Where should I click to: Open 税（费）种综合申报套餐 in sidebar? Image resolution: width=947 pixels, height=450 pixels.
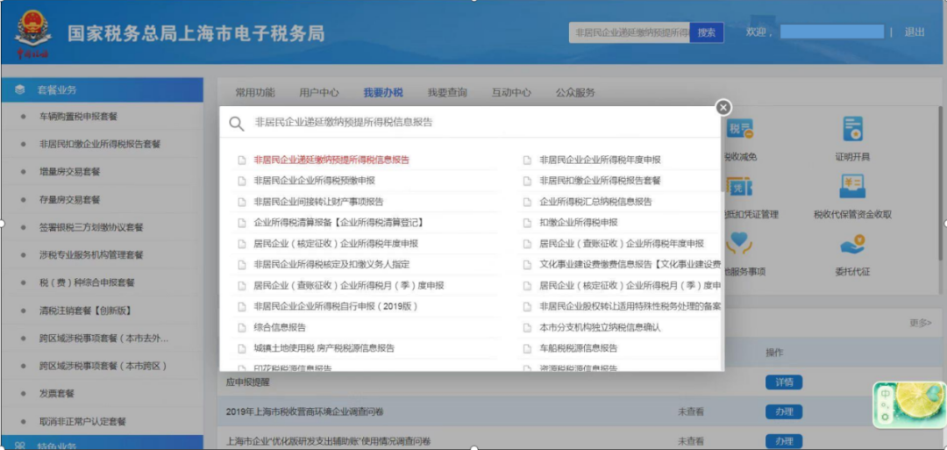[x=87, y=282]
